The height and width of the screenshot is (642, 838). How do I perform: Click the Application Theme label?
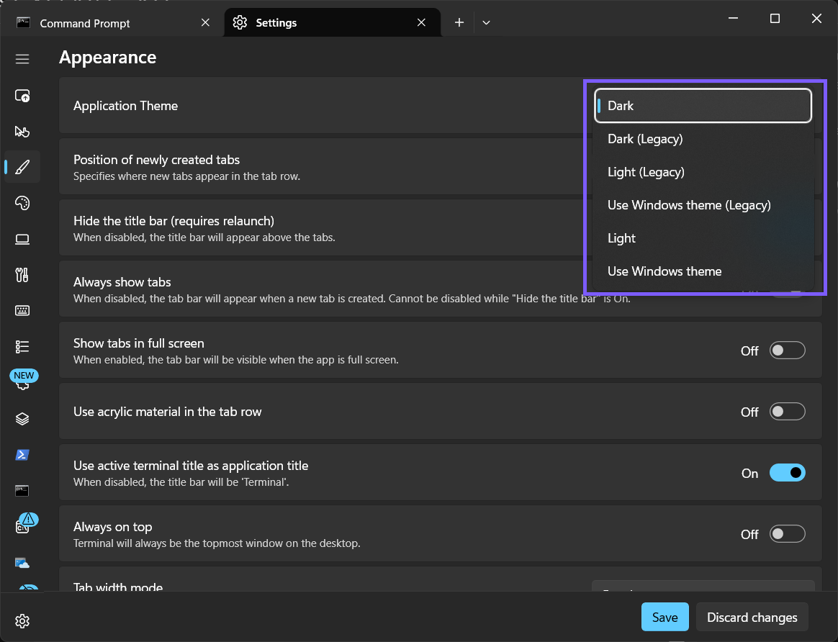coord(125,106)
